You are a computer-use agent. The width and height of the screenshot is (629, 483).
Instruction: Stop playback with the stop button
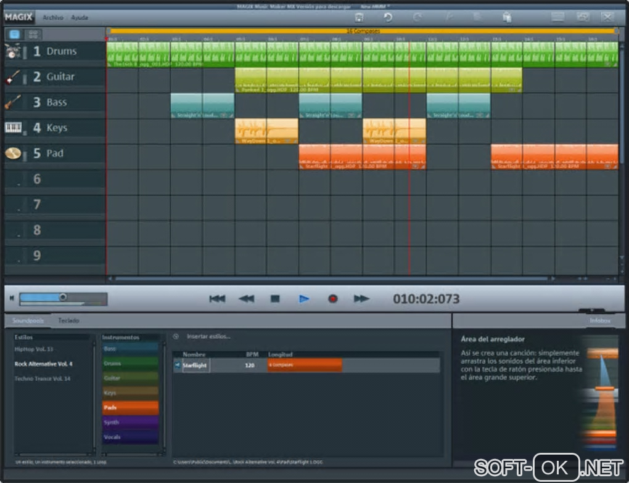[x=275, y=299]
